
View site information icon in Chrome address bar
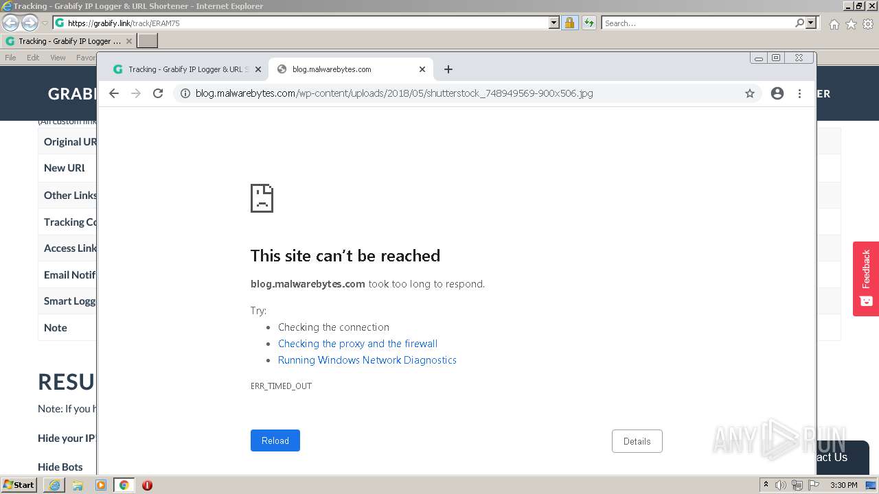pos(185,93)
